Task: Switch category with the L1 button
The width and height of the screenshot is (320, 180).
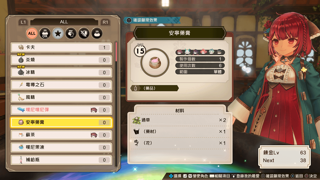Action: click(23, 22)
